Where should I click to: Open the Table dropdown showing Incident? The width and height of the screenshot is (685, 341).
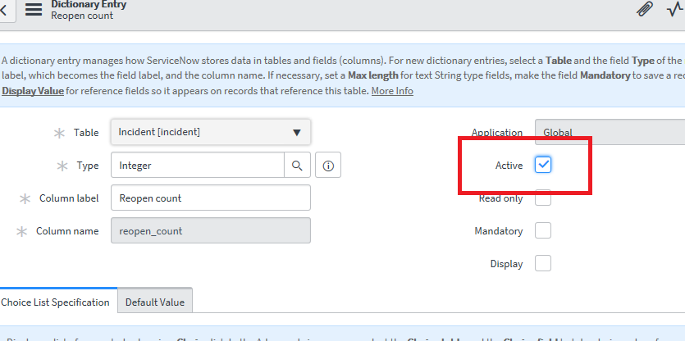(210, 132)
